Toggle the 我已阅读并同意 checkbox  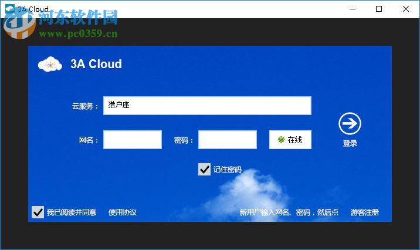38,212
